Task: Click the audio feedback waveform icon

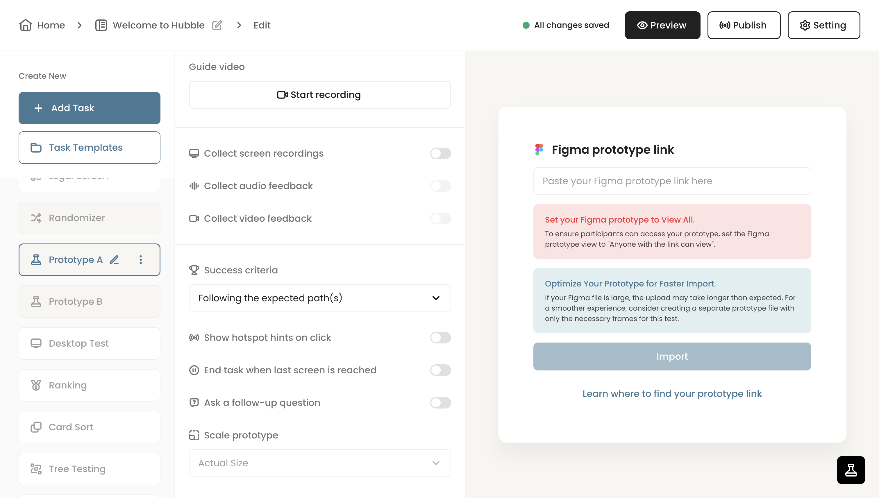Action: [x=194, y=186]
